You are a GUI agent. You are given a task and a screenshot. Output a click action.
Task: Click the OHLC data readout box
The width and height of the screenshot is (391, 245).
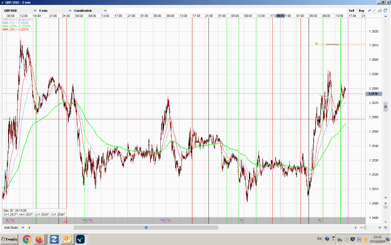(34, 212)
